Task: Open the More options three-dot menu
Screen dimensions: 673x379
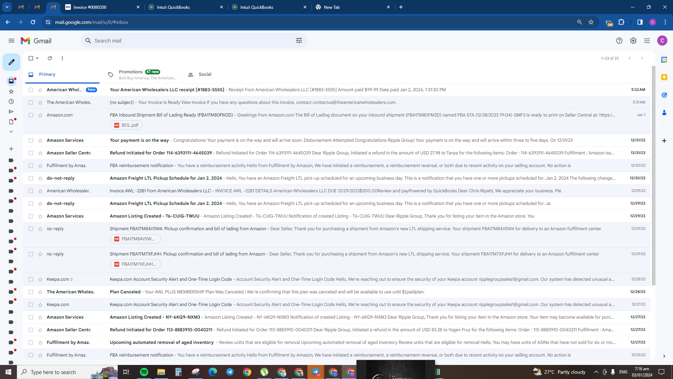Action: coord(62,58)
